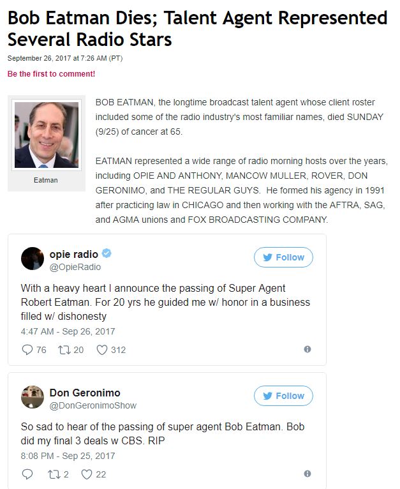Click reply icon on opie radio tweet

pyautogui.click(x=27, y=350)
